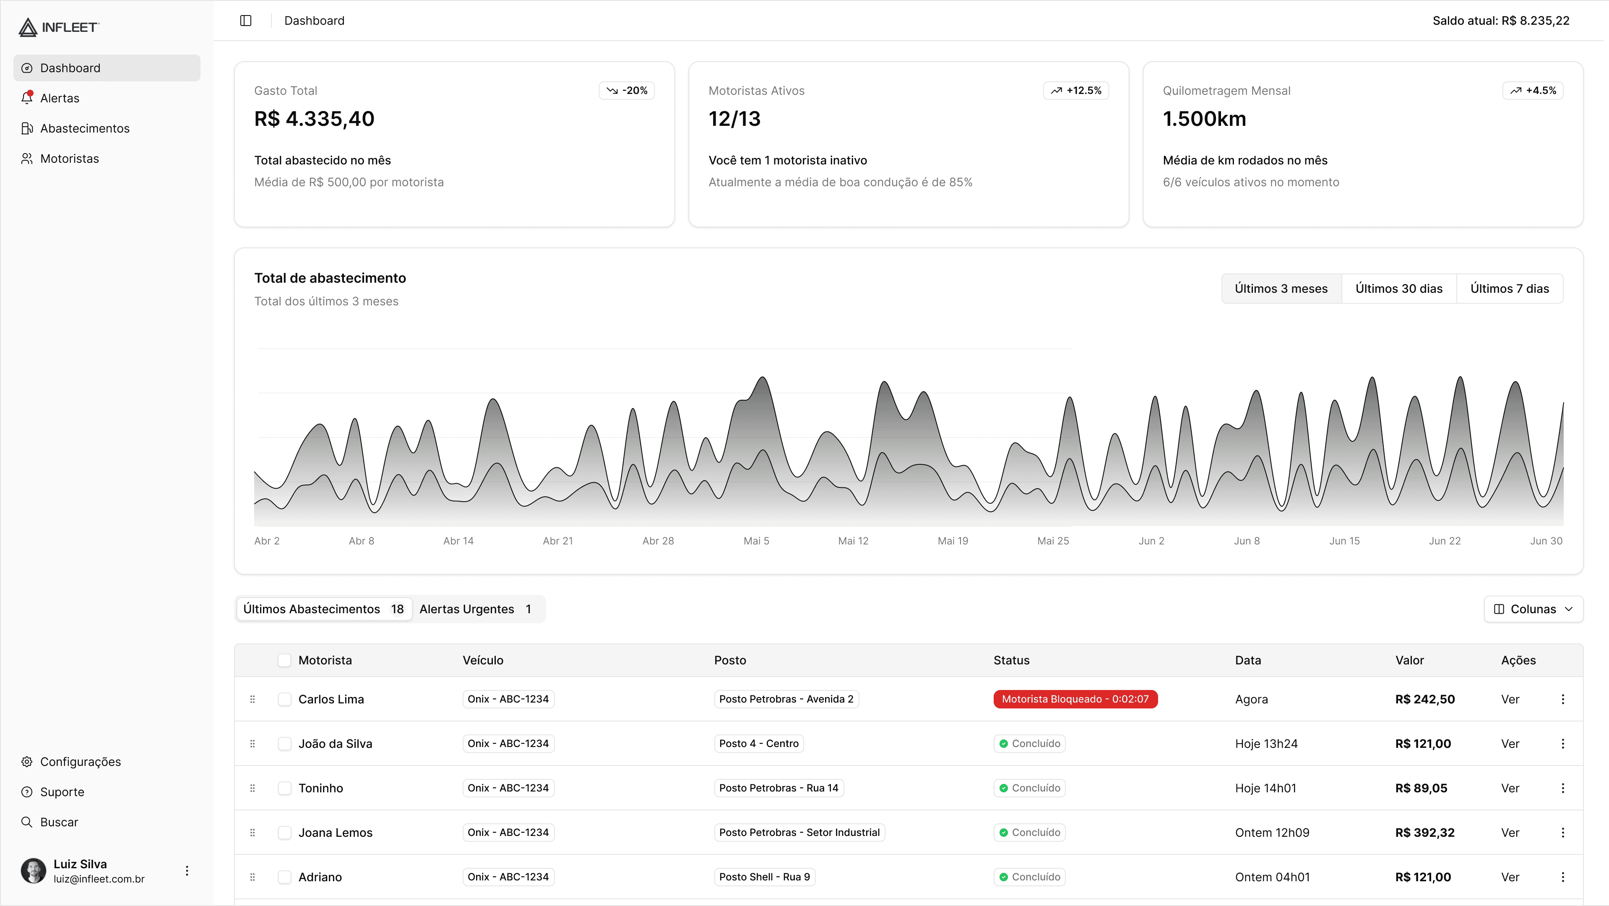
Task: Check the select-all Motorista header checkbox
Action: coord(284,660)
